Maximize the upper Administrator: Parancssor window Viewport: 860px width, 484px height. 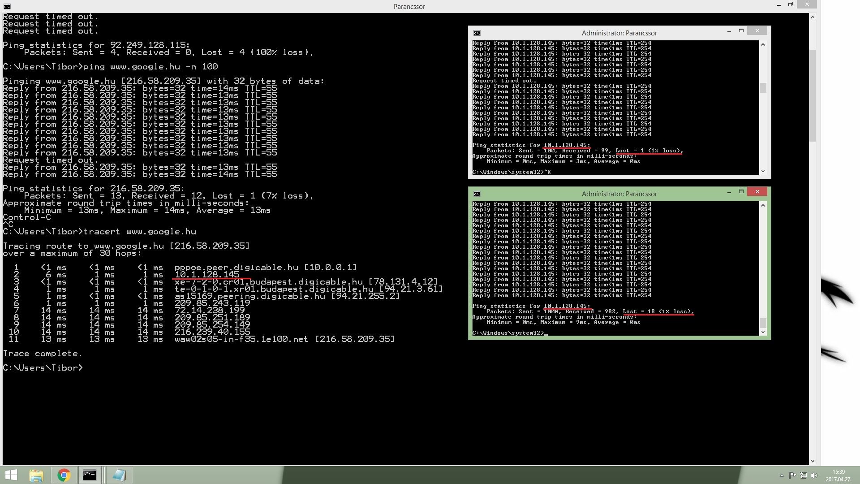coord(741,31)
